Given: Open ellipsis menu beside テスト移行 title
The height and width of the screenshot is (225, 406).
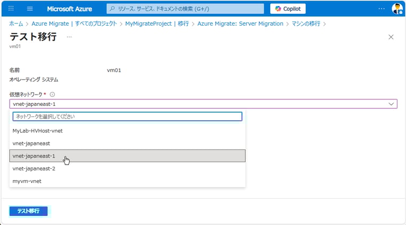Looking at the screenshot, I should pyautogui.click(x=69, y=37).
